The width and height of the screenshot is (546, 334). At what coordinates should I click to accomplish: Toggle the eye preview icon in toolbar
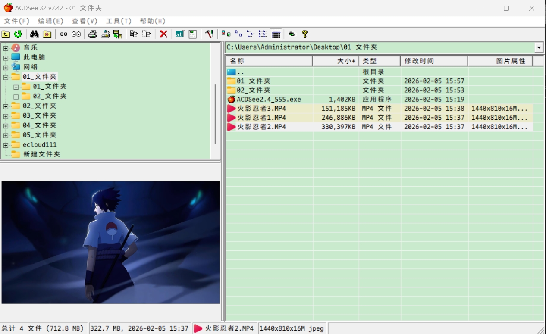pos(292,34)
